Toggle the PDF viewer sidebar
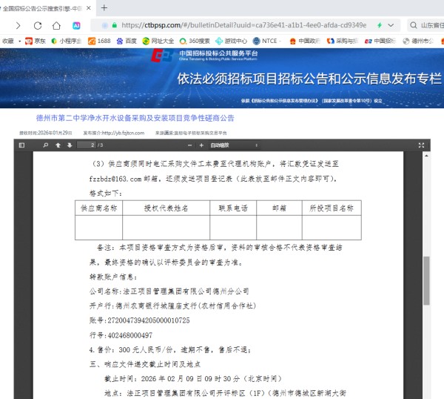The width and height of the screenshot is (444, 399). point(21,145)
